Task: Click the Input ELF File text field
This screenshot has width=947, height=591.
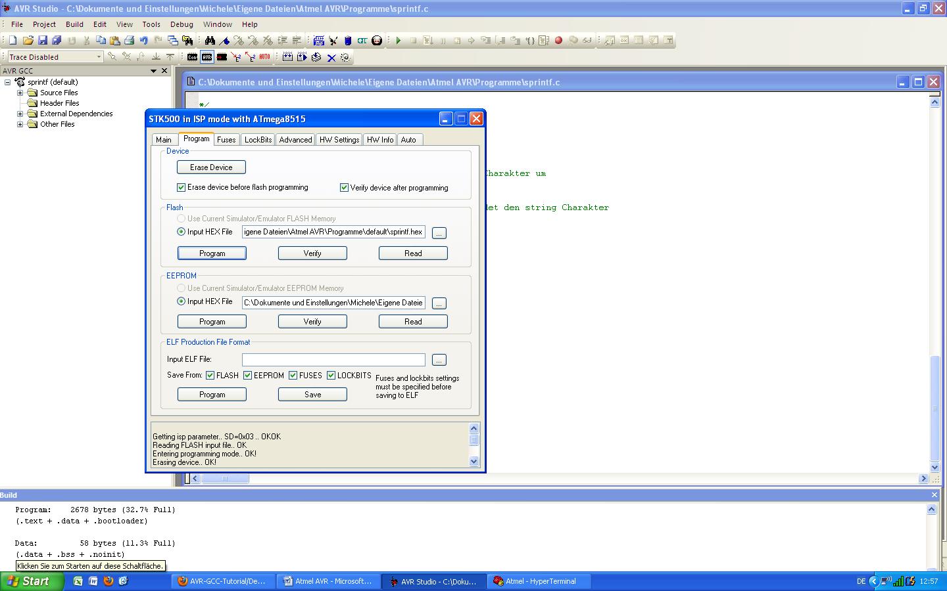Action: [x=333, y=360]
